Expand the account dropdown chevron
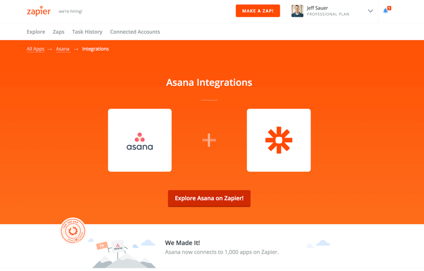 [371, 11]
